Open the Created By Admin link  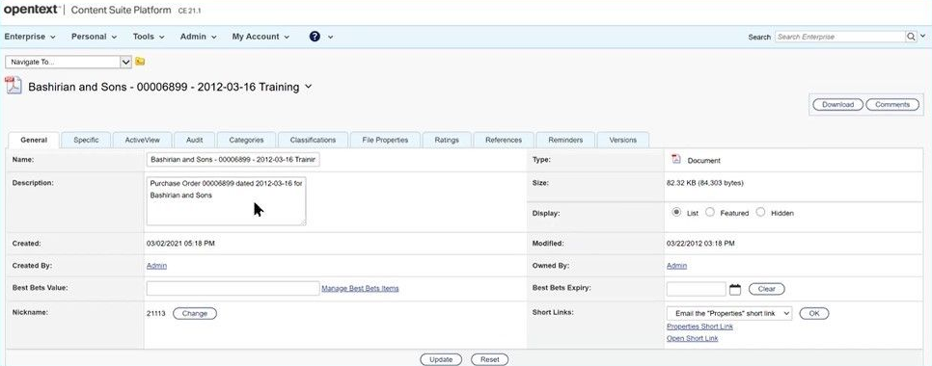(x=156, y=266)
